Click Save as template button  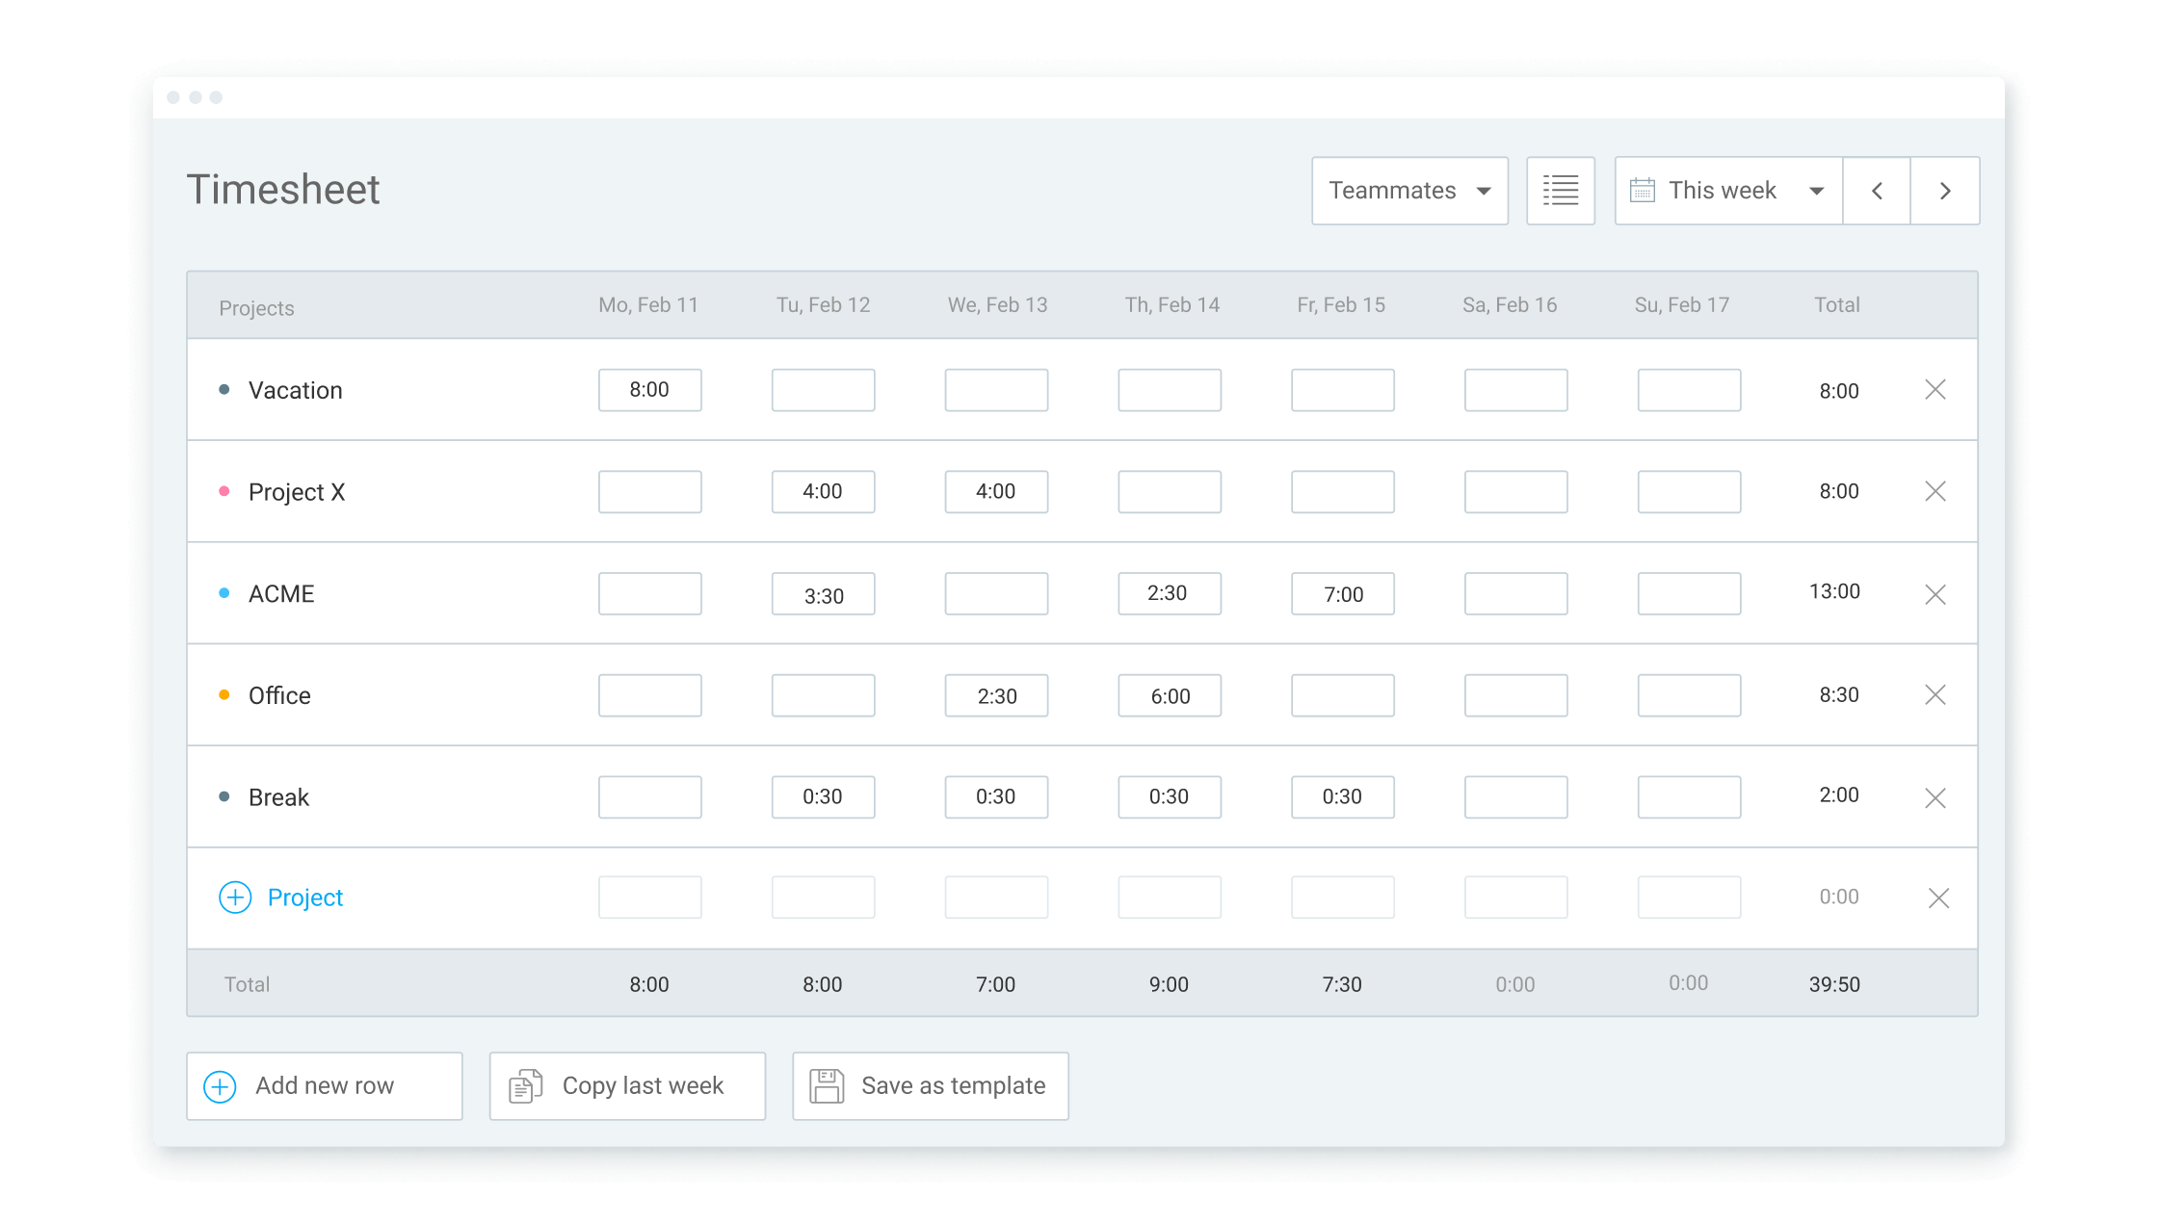pyautogui.click(x=930, y=1085)
